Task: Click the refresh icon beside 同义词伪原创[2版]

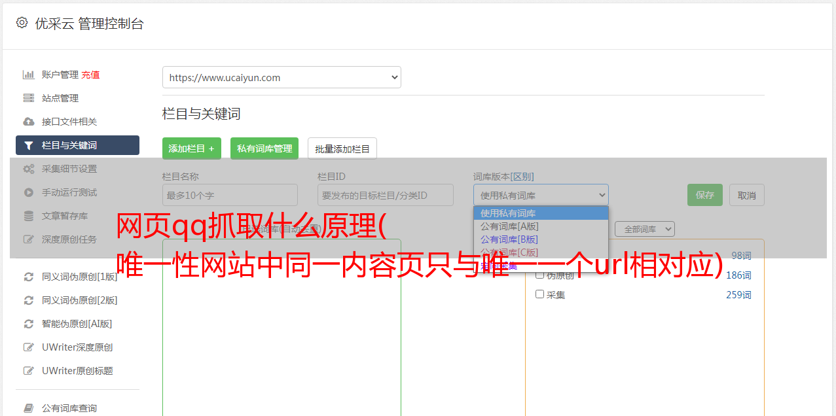Action: tap(28, 300)
